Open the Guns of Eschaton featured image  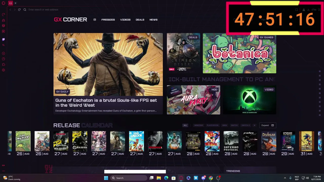(108, 64)
